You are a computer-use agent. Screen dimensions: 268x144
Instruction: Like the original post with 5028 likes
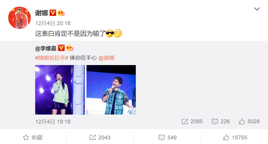(249, 122)
